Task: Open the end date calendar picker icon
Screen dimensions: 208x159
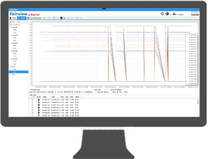Action: point(72,92)
